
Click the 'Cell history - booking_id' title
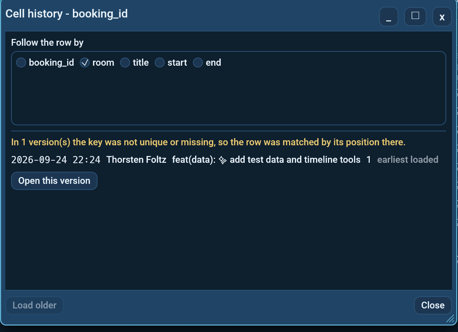(x=67, y=14)
